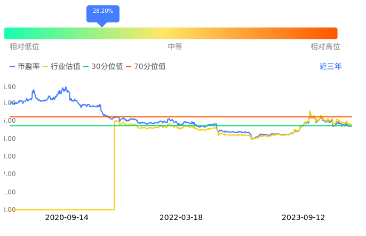Click the yellow 行业估值 legend line marker
366x236 pixels.
point(45,67)
